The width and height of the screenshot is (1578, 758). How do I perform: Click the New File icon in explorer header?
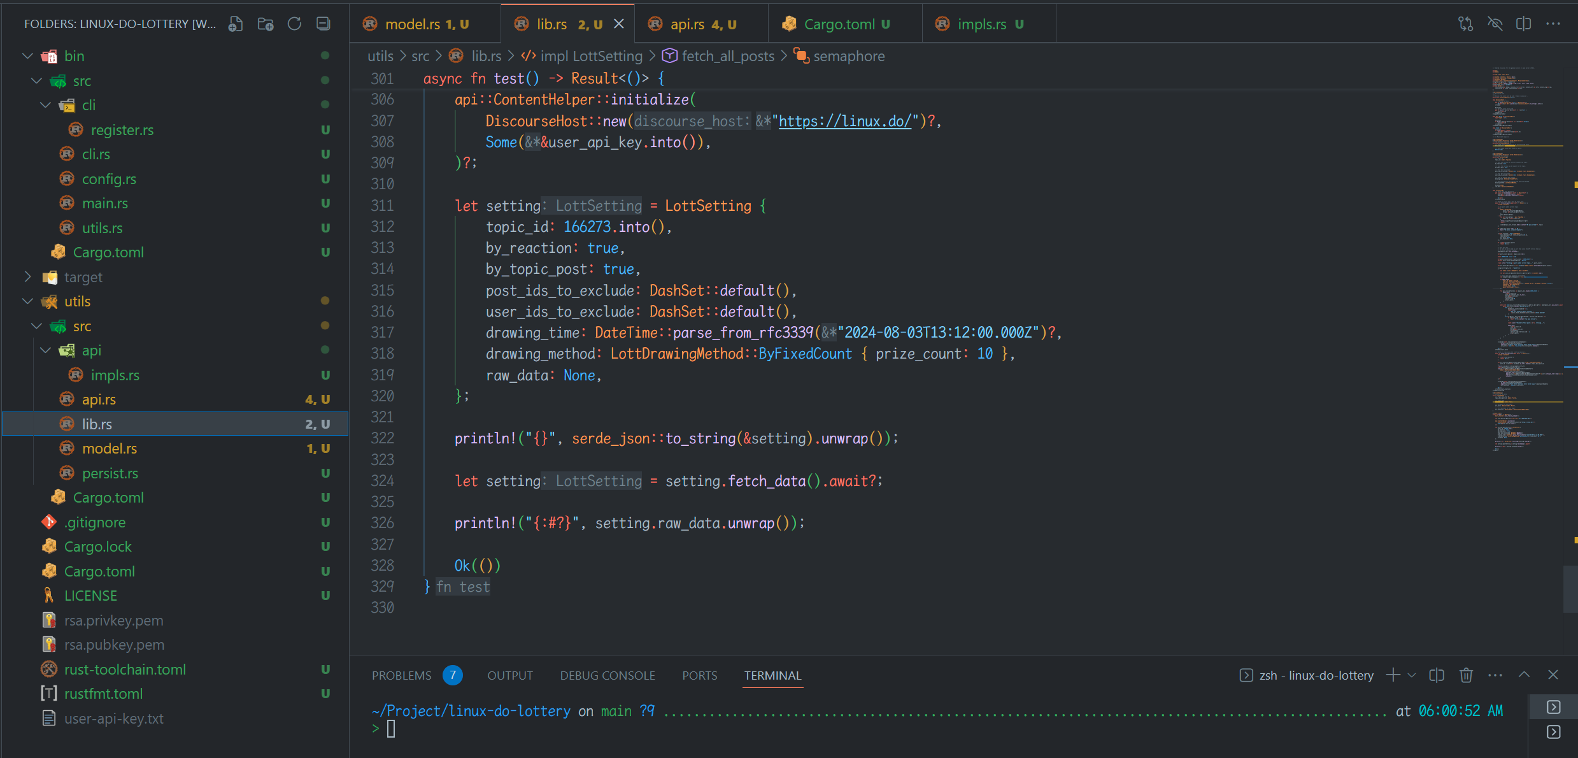(236, 24)
